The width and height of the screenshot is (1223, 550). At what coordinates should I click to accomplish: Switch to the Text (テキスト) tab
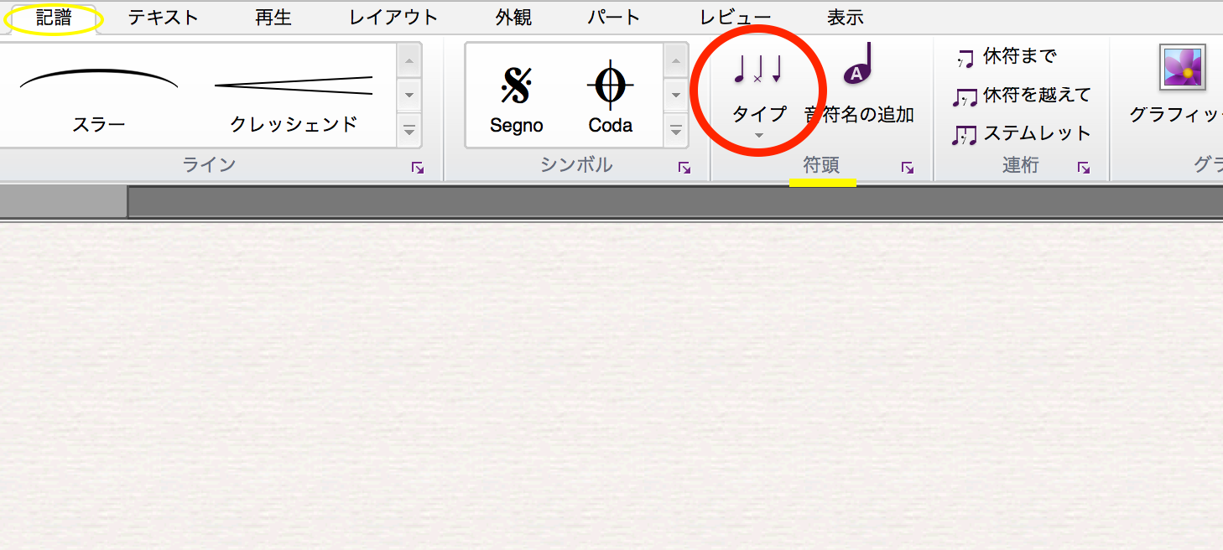pyautogui.click(x=163, y=18)
